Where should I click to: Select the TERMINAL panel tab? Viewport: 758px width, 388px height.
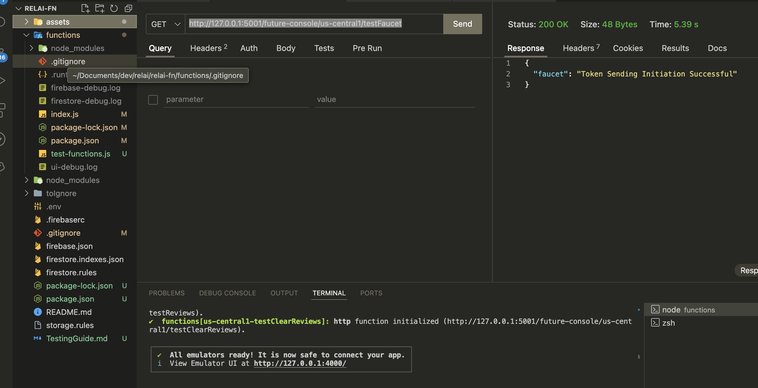click(x=329, y=293)
